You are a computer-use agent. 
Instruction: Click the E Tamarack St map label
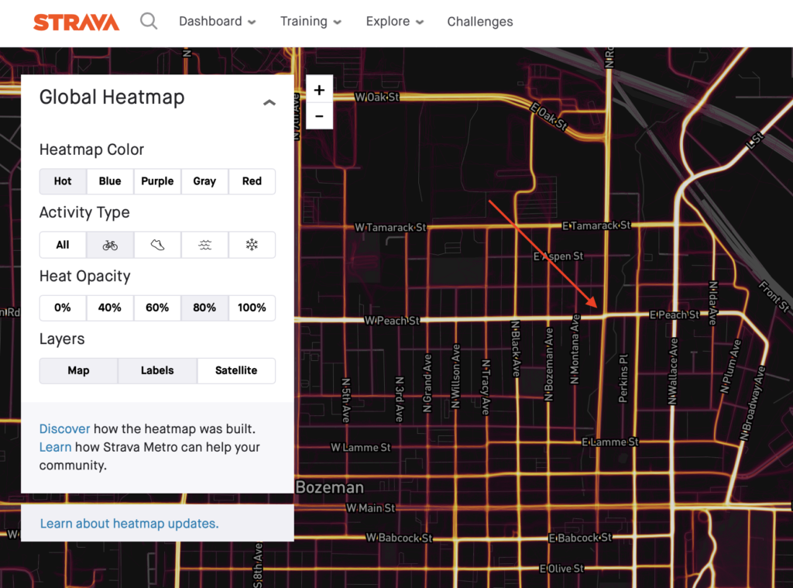point(597,225)
